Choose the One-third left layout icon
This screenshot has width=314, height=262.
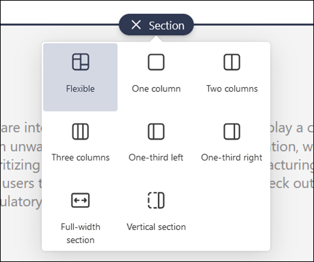click(156, 132)
